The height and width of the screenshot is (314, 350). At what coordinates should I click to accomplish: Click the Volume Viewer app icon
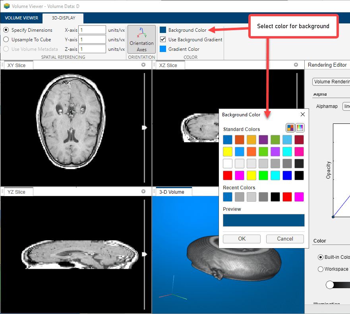point(7,6)
